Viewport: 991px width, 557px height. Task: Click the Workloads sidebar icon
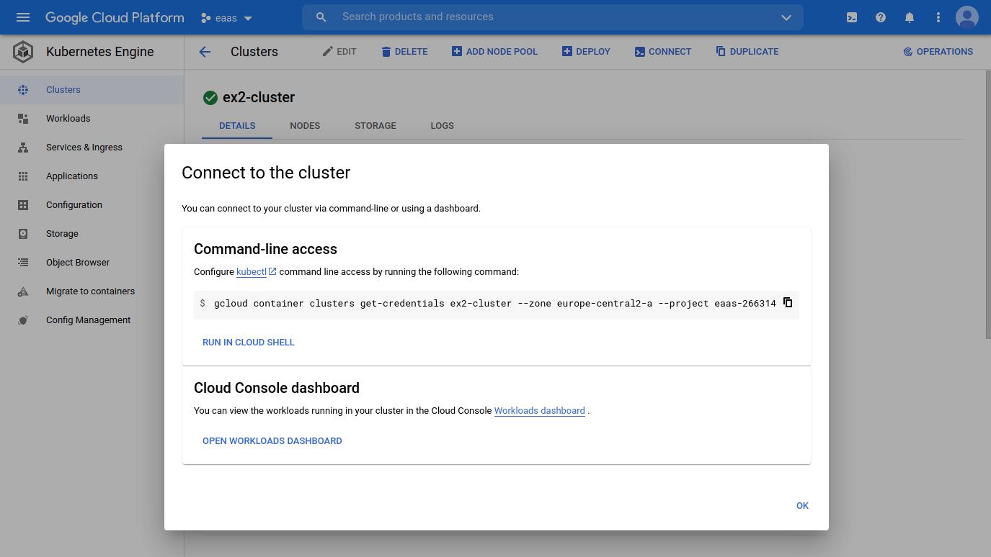pyautogui.click(x=23, y=119)
